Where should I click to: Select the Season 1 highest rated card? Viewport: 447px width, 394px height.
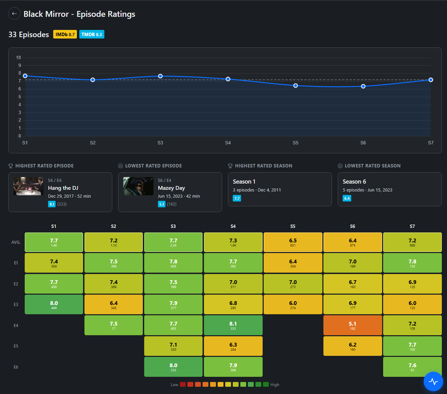point(280,189)
